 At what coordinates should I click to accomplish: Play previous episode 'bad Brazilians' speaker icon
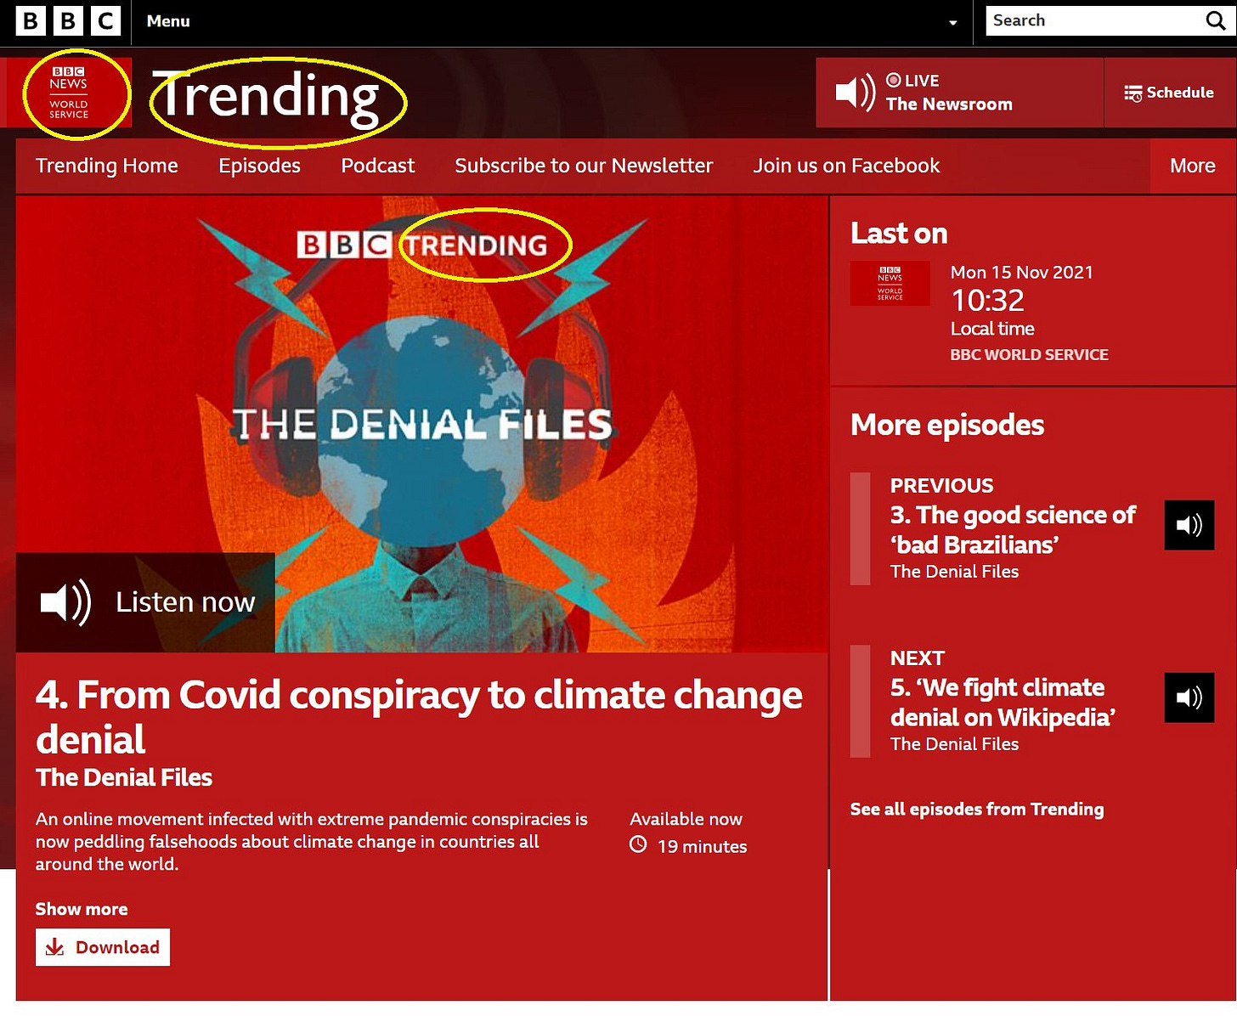click(x=1189, y=525)
